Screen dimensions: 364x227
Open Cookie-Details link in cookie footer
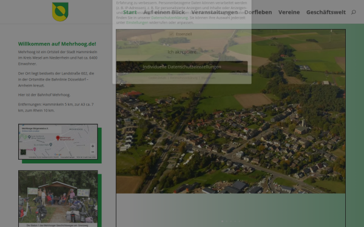pos(157,78)
